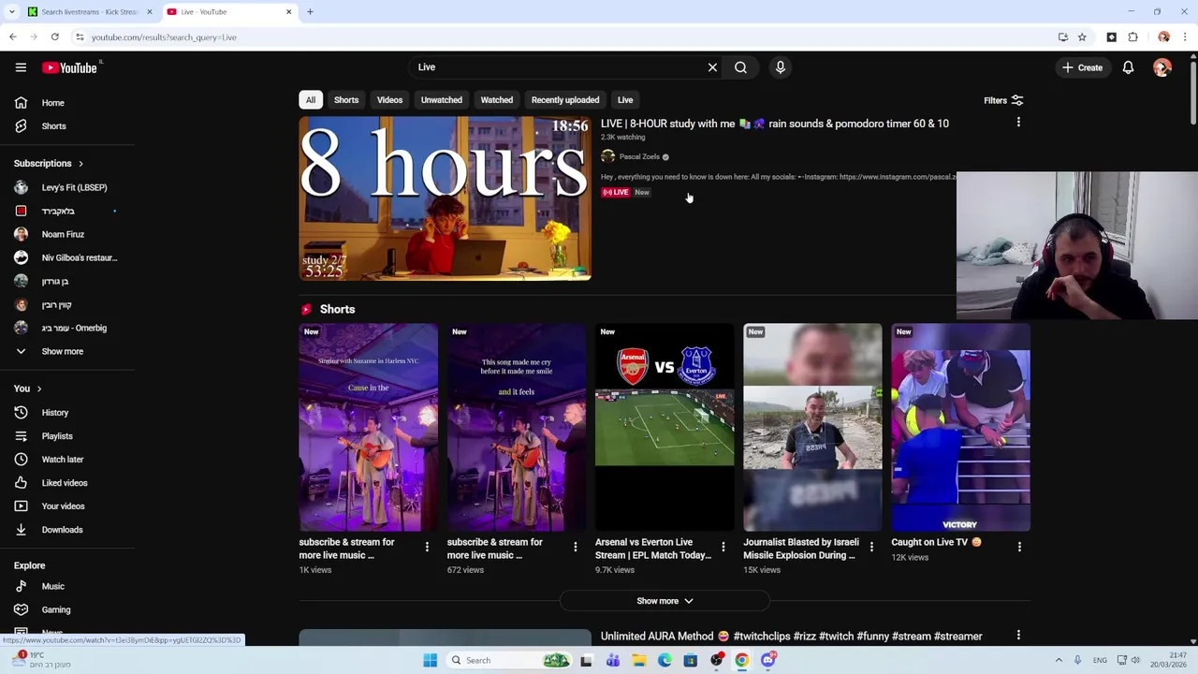The height and width of the screenshot is (674, 1198).
Task: Select the Live filter chip
Action: point(625,100)
